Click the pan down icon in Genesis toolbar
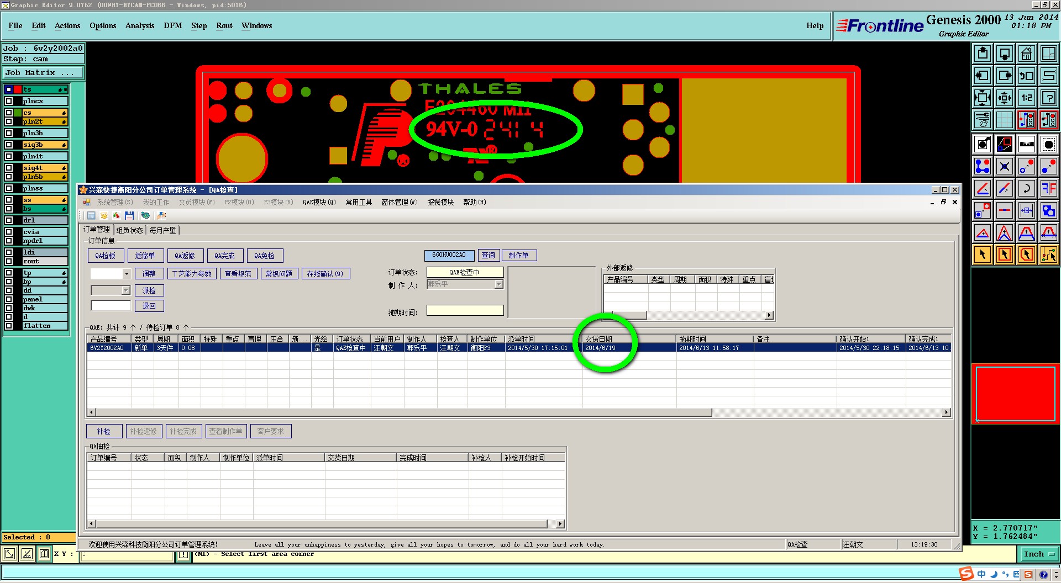This screenshot has height=583, width=1061. [1005, 54]
